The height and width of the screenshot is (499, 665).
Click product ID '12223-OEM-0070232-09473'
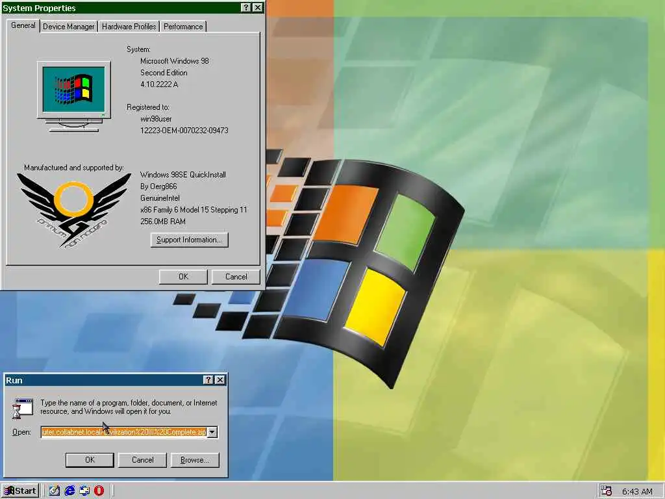click(184, 130)
